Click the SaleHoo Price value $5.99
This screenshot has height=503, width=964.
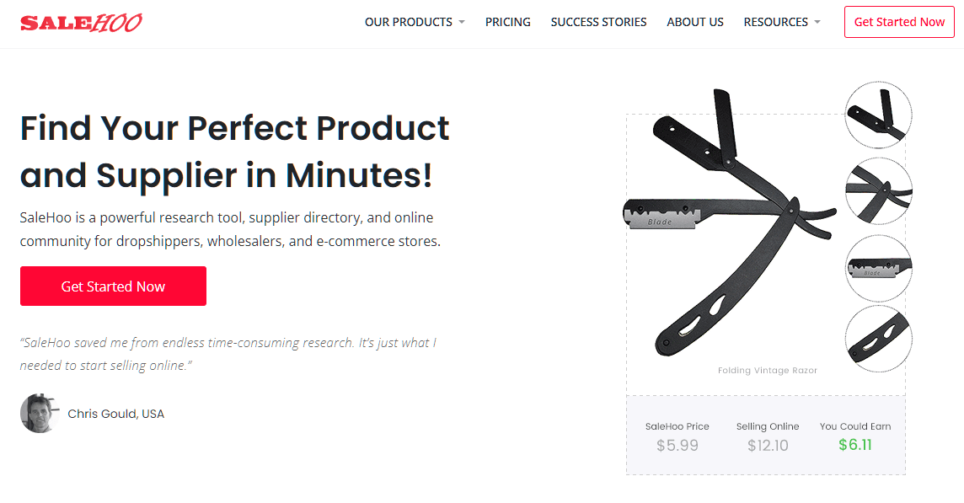(x=677, y=445)
